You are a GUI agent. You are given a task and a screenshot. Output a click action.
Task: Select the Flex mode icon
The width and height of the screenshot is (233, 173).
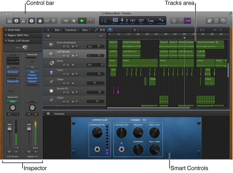102,30
